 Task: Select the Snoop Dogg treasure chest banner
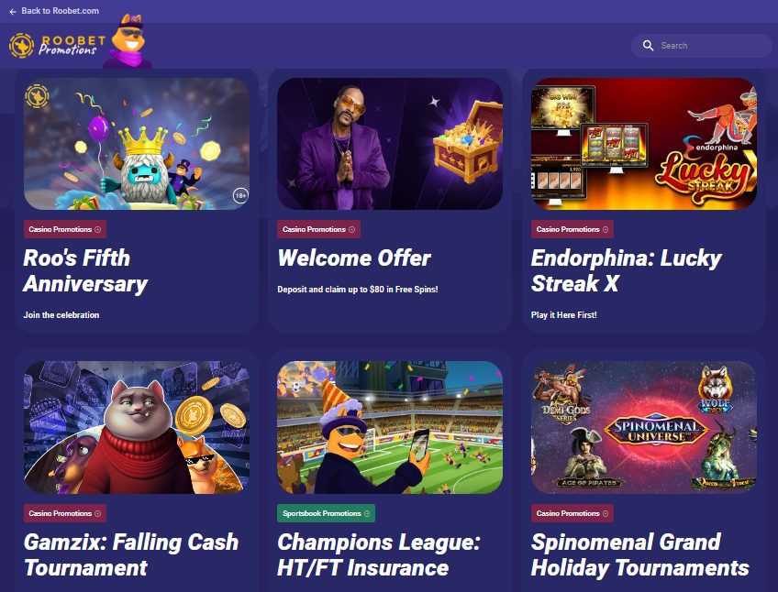[x=390, y=144]
